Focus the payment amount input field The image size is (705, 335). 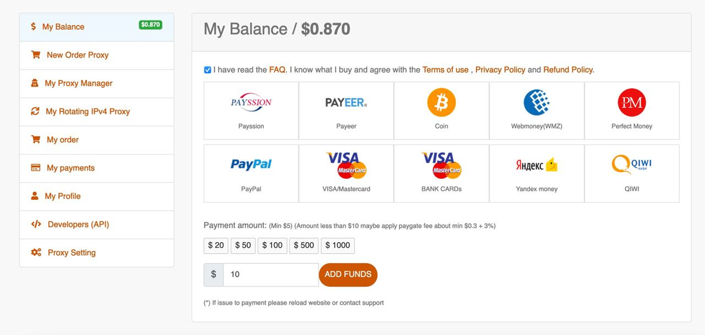click(x=271, y=274)
